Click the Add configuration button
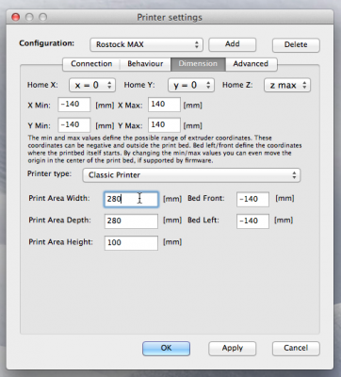Viewport: 341px width, 377px height. (x=233, y=44)
